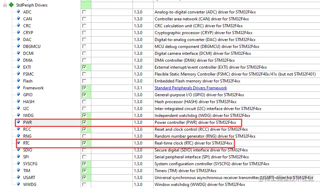This screenshot has width=320, height=188.
Task: Click the blue diamond icon beside CRYP
Action: [18, 32]
